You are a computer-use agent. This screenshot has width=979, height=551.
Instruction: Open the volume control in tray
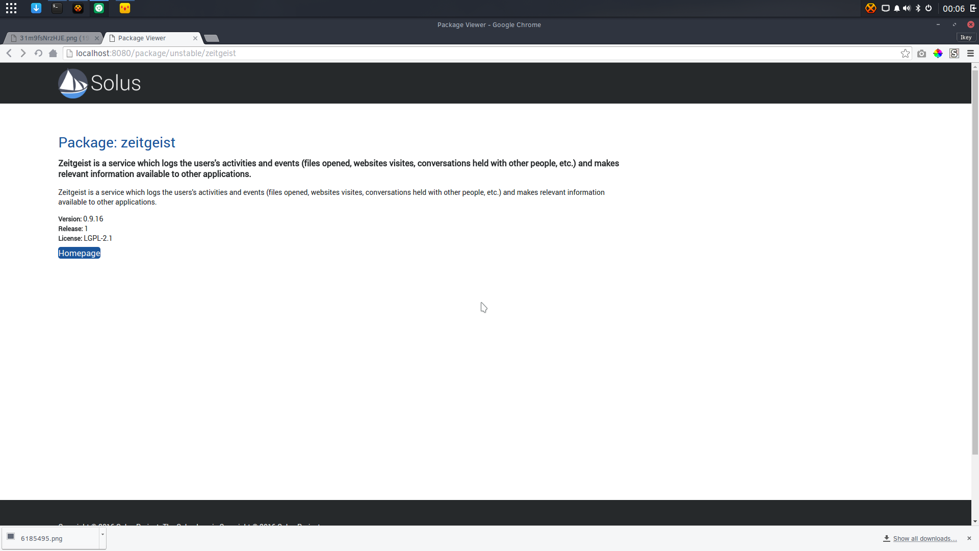coord(907,8)
